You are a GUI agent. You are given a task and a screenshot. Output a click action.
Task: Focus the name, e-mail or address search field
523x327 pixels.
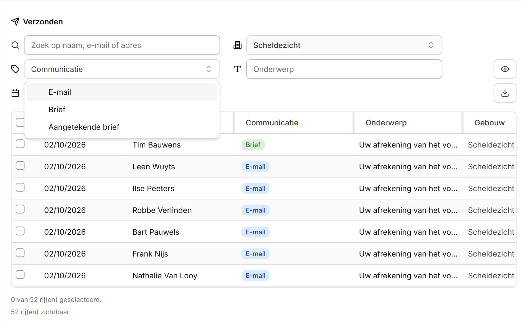(x=122, y=45)
